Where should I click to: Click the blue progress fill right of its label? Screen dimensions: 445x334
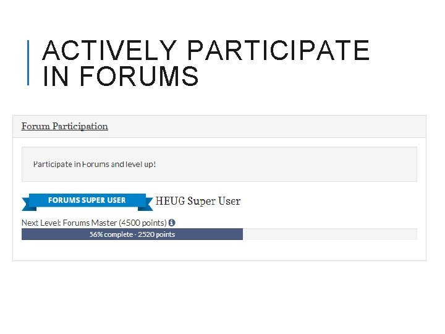pos(210,234)
